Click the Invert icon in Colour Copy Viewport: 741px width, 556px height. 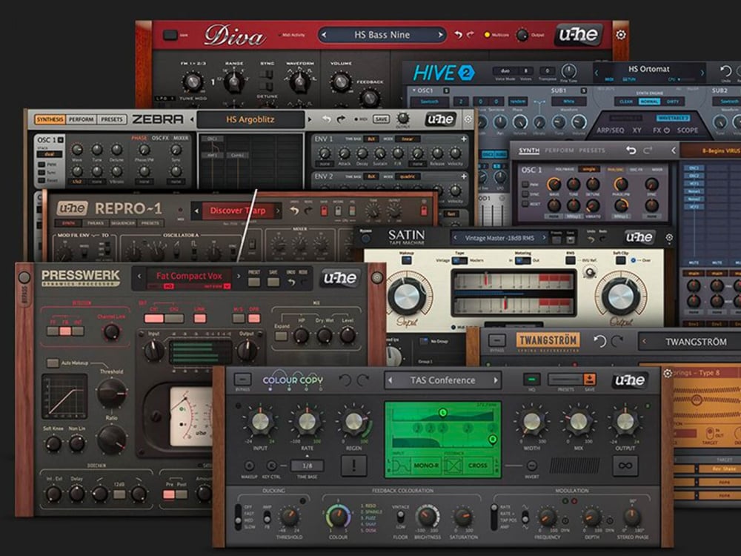[x=531, y=466]
